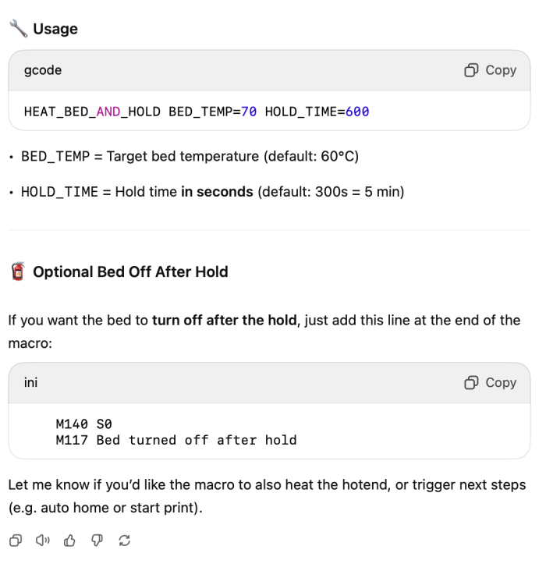The width and height of the screenshot is (546, 585).
Task: Click the Copy label on ini block
Action: tap(501, 382)
